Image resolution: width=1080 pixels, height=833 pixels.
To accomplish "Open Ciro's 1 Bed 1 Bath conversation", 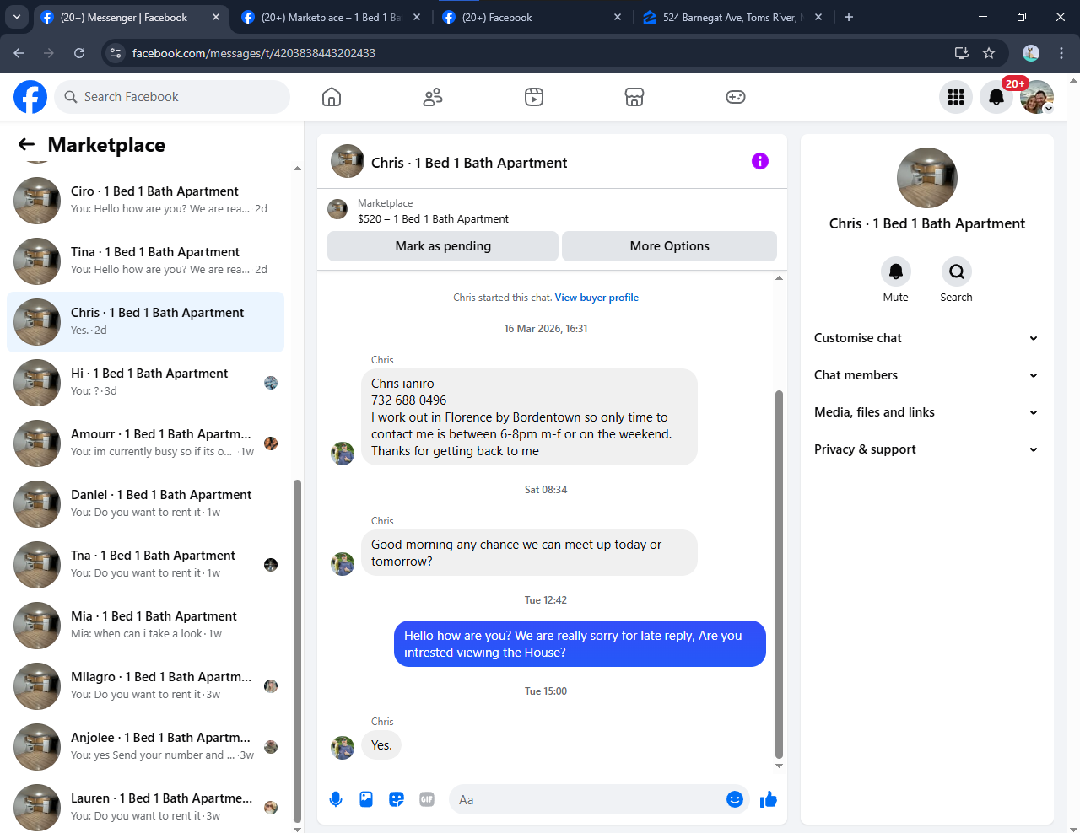I will point(145,201).
